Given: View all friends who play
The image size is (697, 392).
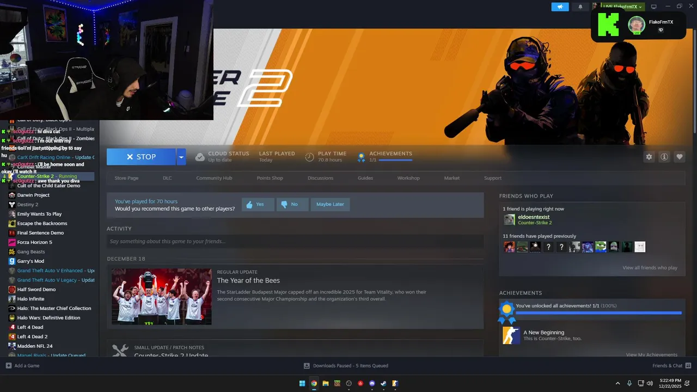Looking at the screenshot, I should point(650,268).
